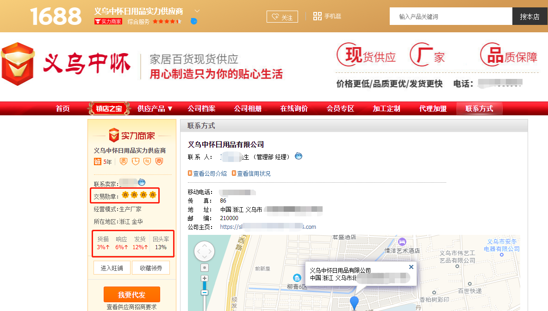Image resolution: width=548 pixels, height=311 pixels.
Task: Click the 手机逛 QR grid icon
Action: tap(318, 16)
